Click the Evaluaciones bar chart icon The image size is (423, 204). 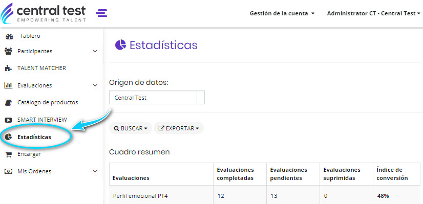click(8, 85)
